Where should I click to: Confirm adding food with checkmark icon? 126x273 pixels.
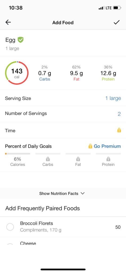click(117, 22)
